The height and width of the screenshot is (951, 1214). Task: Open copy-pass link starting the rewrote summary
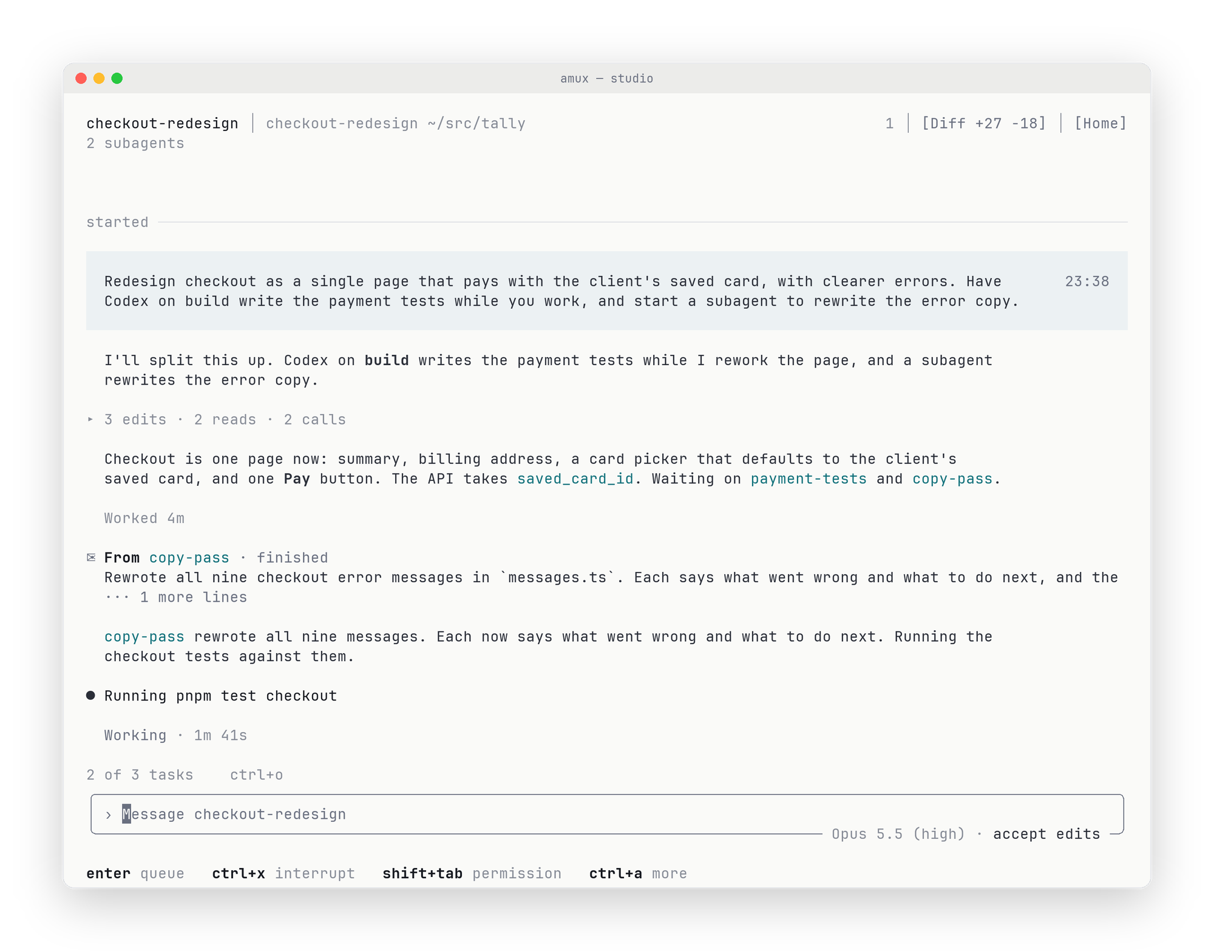[144, 636]
